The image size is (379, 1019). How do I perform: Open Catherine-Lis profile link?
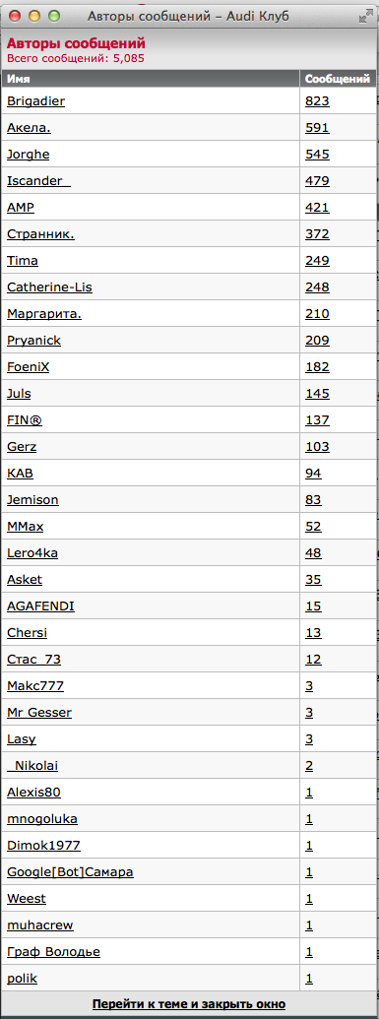pyautogui.click(x=49, y=287)
